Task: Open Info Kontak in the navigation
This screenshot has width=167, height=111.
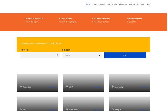Action: 134,4
